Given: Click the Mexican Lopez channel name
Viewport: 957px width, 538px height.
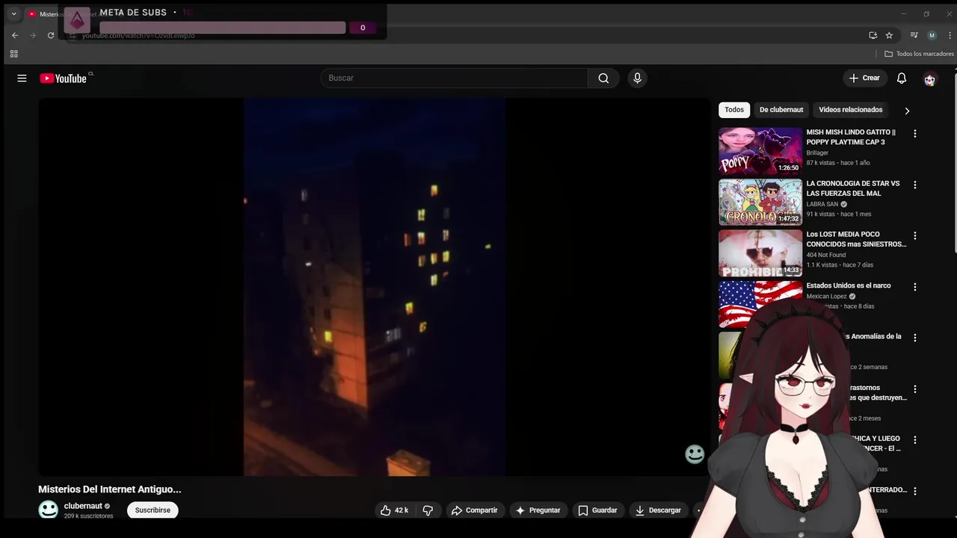Looking at the screenshot, I should coord(827,296).
